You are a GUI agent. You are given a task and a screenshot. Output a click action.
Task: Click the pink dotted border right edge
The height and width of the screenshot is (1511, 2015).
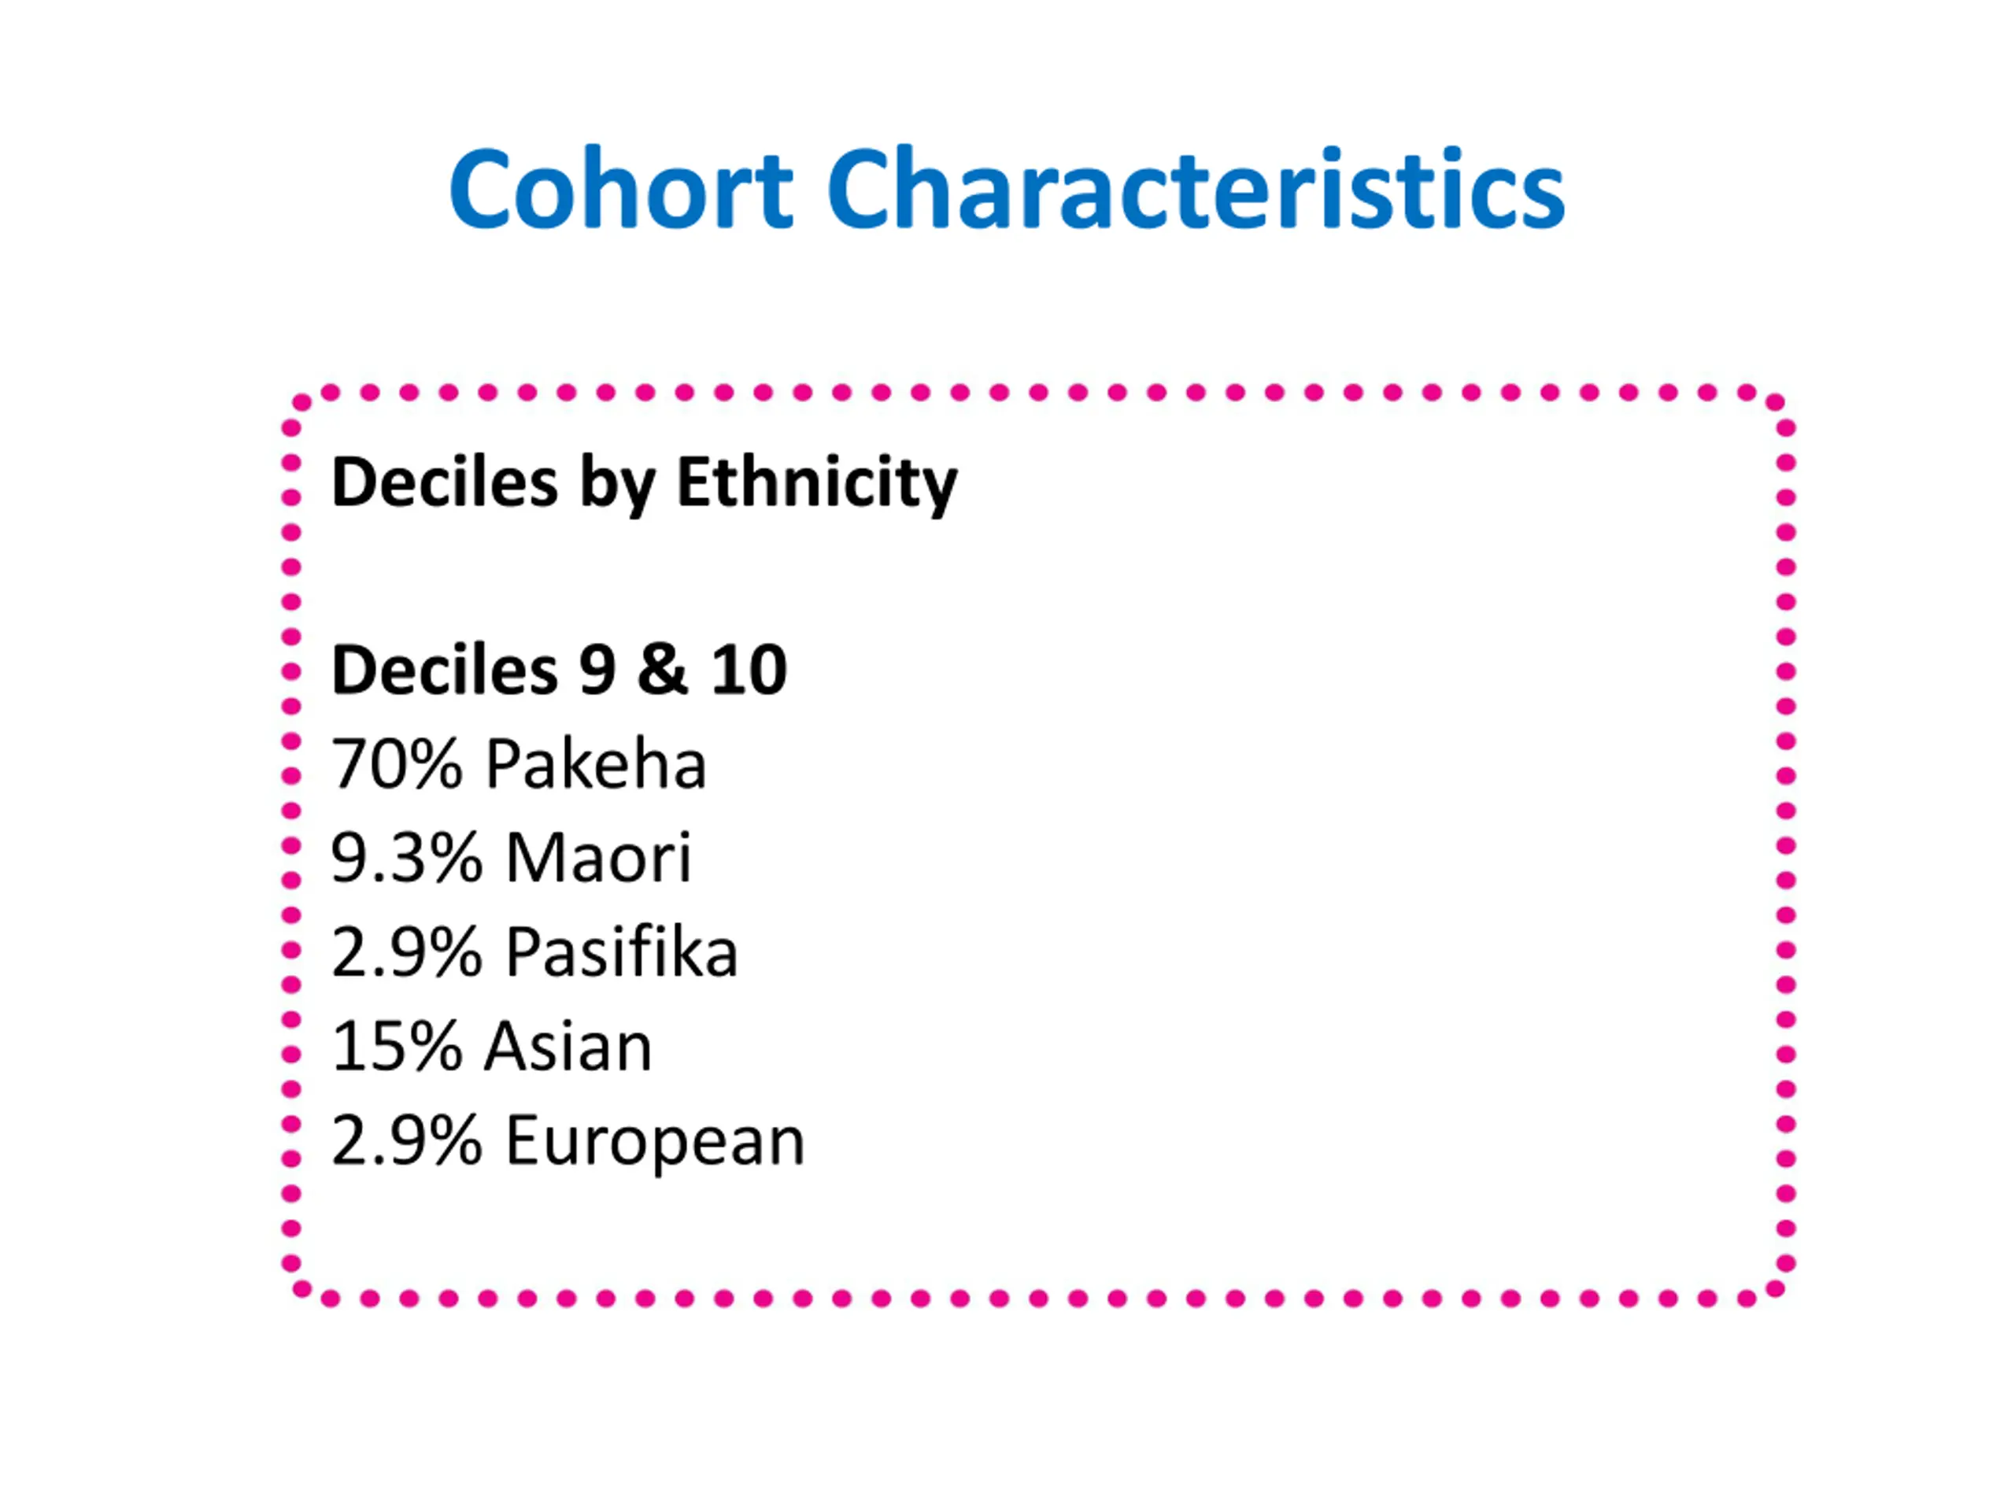(x=1787, y=845)
